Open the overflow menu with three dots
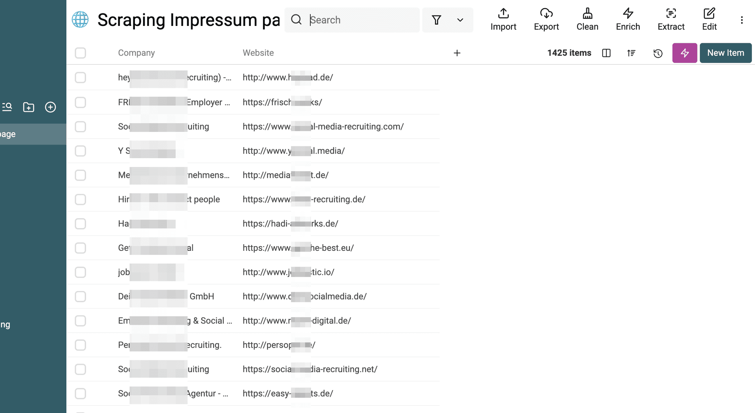The height and width of the screenshot is (413, 755). [742, 20]
